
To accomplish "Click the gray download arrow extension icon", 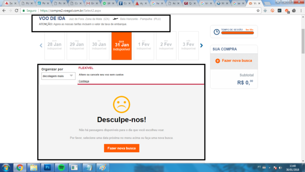I will point(265,10).
